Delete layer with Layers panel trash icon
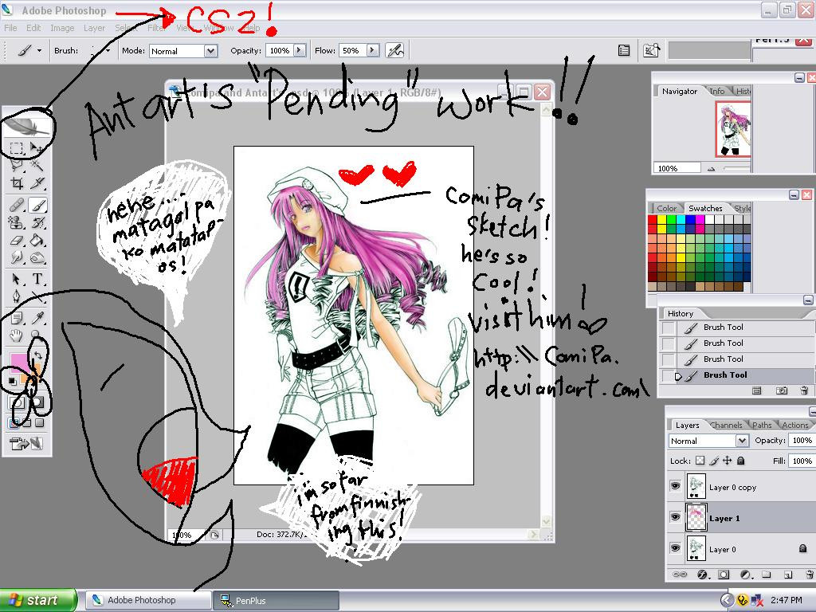Viewport: 816px width, 612px height. click(810, 575)
